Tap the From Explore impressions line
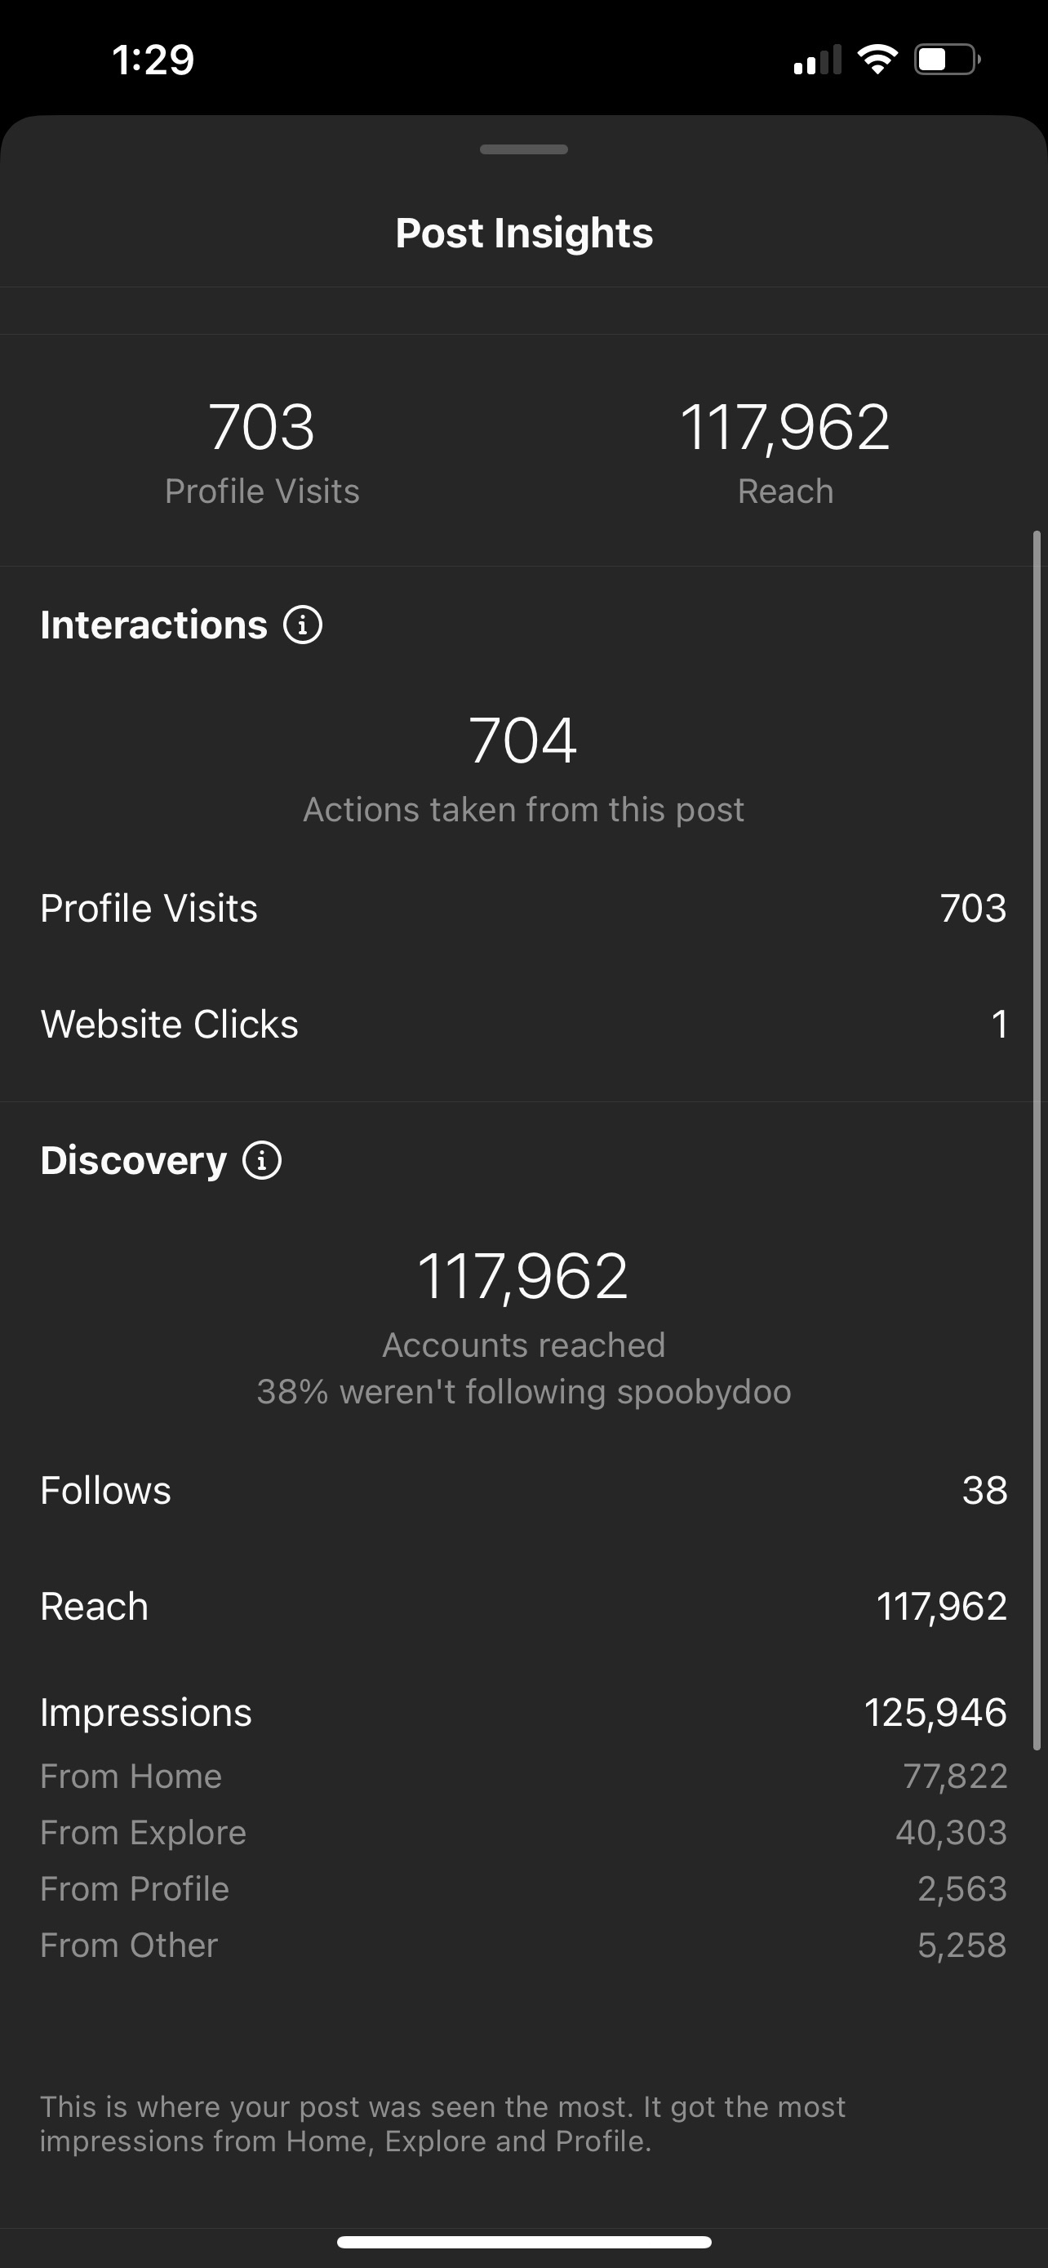The width and height of the screenshot is (1048, 2268). tap(523, 1833)
